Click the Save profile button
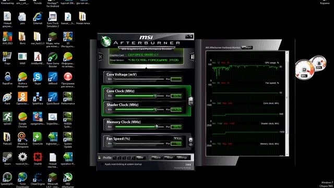This screenshot has height=188, width=334. coord(140,158)
